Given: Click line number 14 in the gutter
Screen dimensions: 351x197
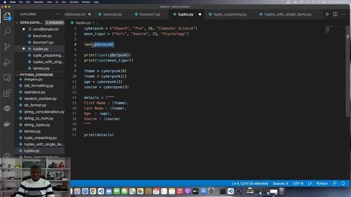Looking at the screenshot, I should (75, 97).
